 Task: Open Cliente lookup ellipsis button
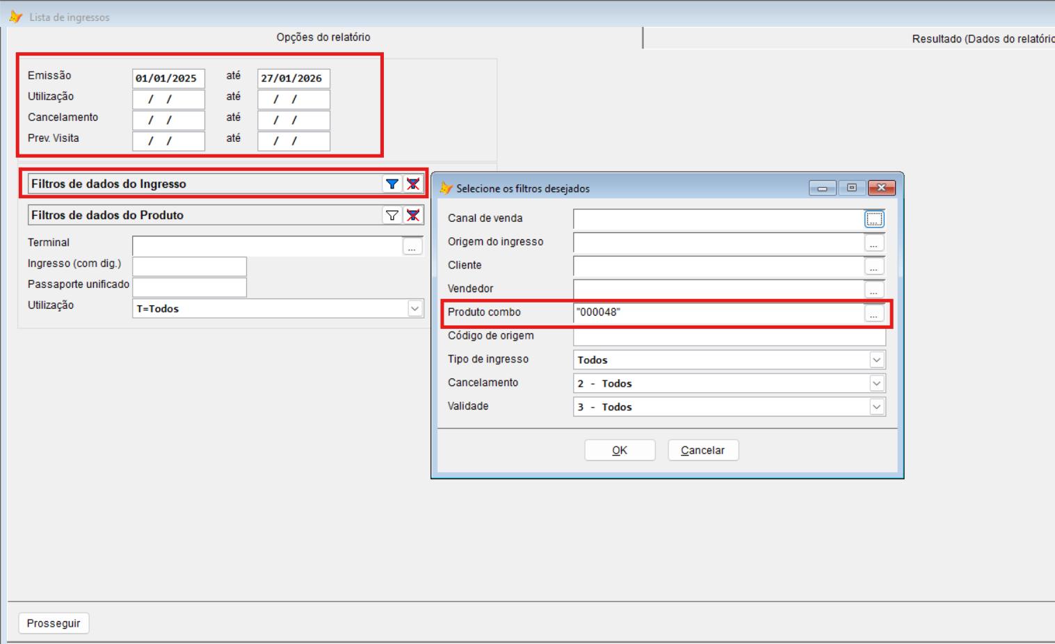874,266
